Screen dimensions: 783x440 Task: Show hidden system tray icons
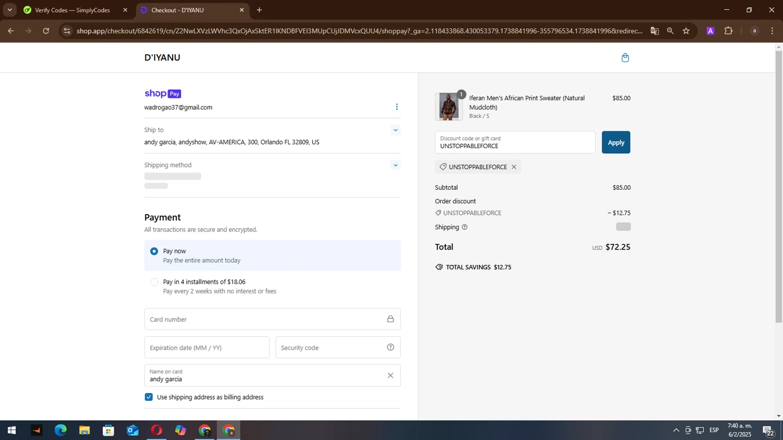click(676, 431)
